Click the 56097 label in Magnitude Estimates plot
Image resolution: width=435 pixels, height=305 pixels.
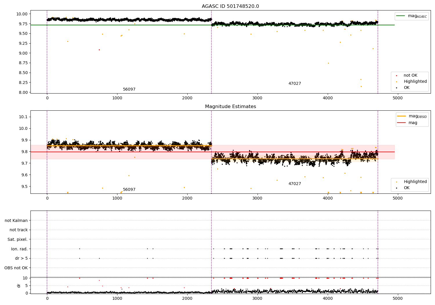click(x=129, y=190)
